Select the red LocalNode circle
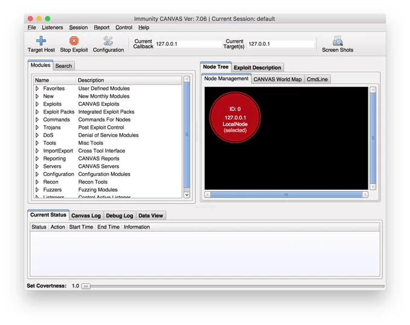Viewport: 410px width, 325px height. [x=235, y=117]
